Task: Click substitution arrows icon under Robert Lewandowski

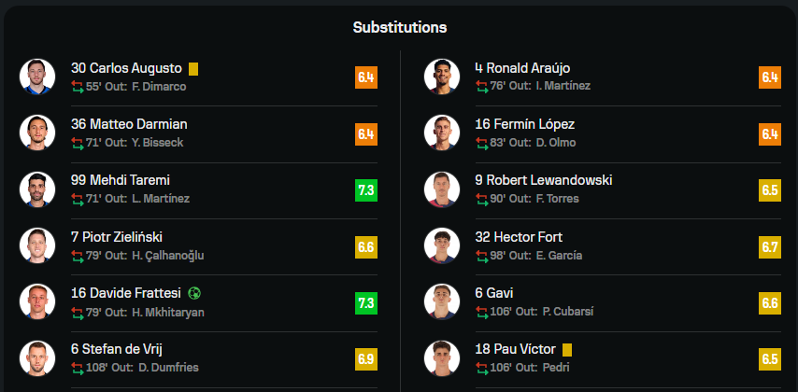Action: click(x=481, y=199)
